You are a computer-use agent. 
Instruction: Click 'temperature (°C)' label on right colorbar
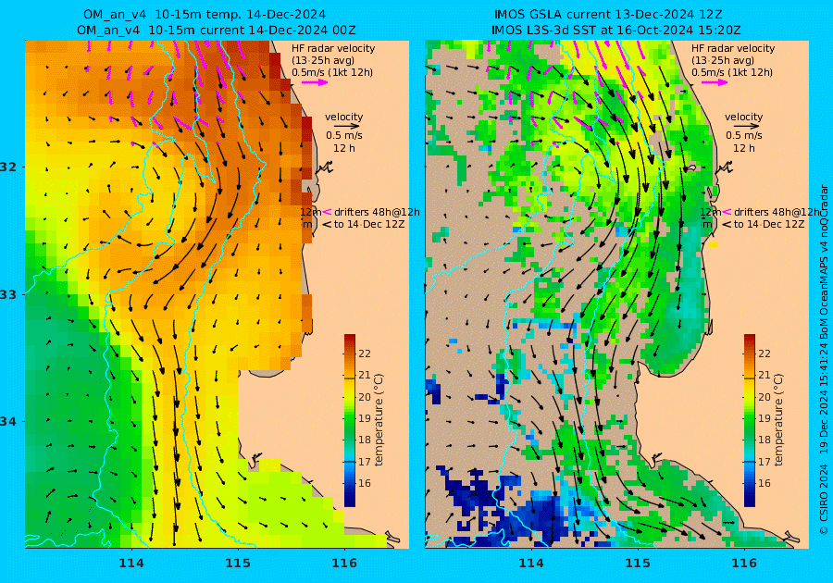[777, 420]
